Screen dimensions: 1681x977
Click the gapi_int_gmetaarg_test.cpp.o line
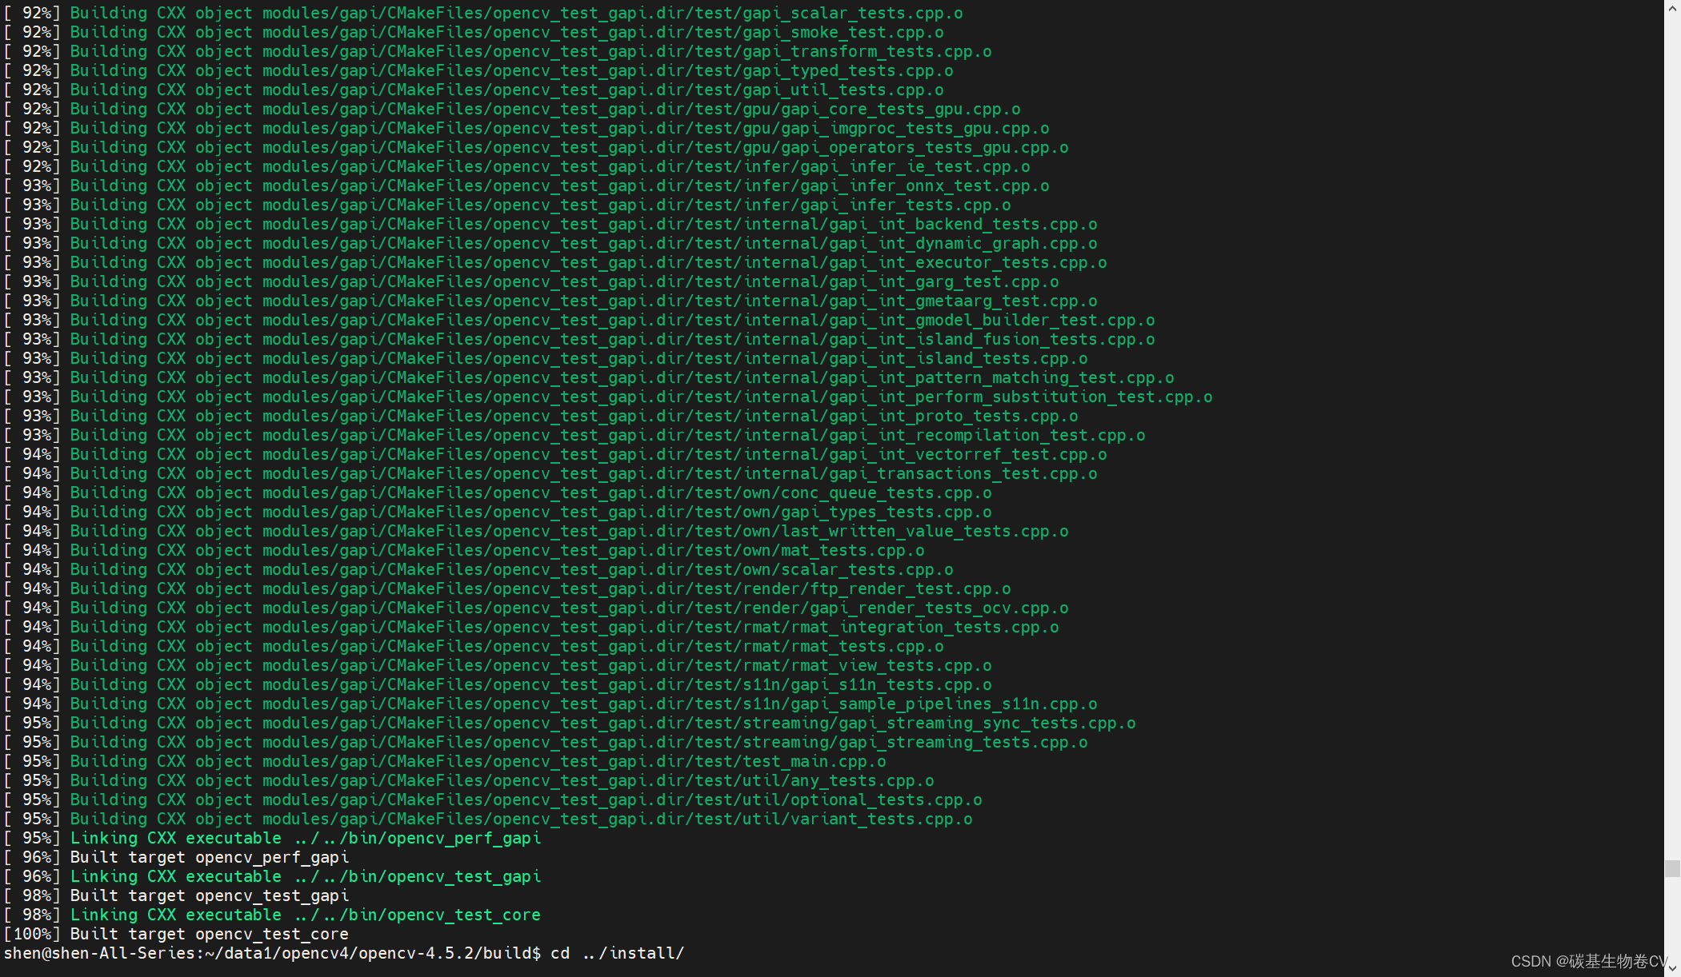point(550,301)
